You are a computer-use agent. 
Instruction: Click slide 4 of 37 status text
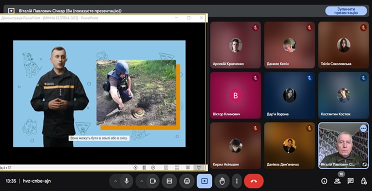[5, 168]
